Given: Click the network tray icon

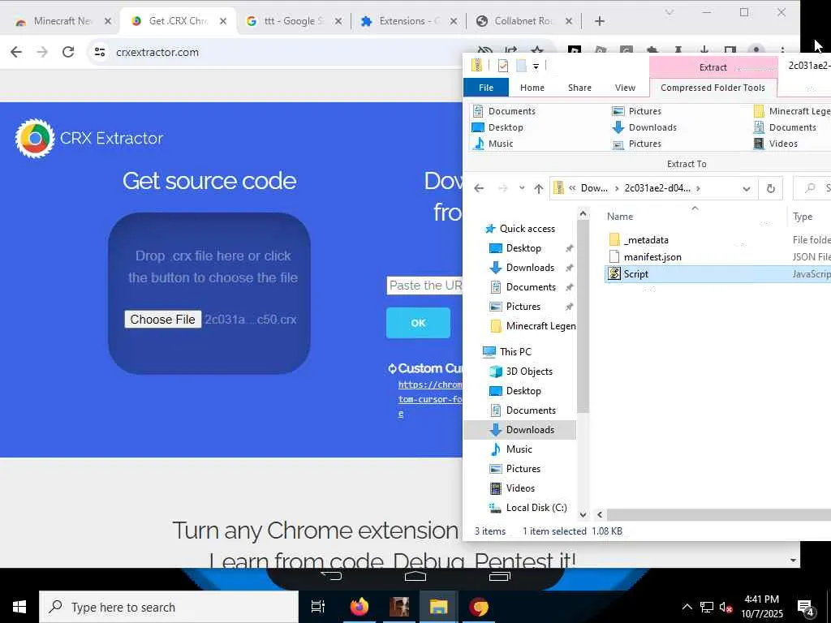Looking at the screenshot, I should (x=707, y=607).
